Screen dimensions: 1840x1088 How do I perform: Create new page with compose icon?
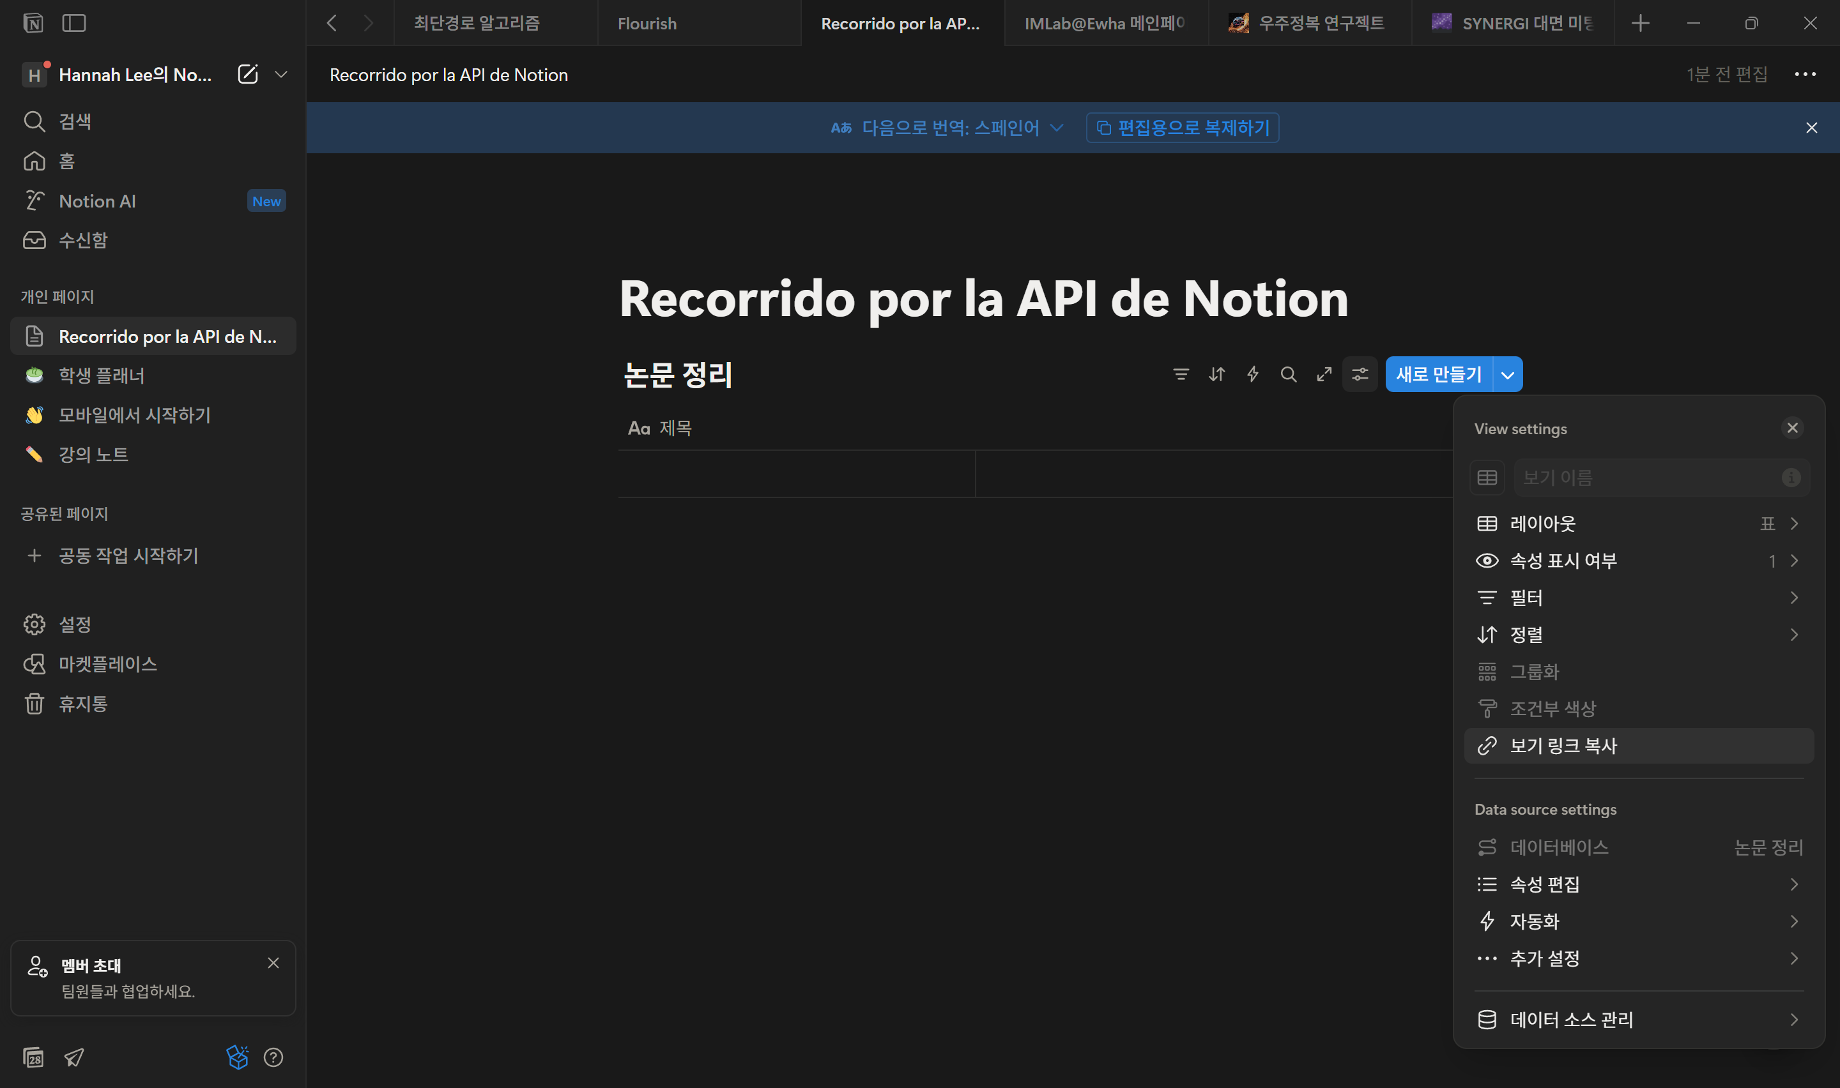coord(248,74)
